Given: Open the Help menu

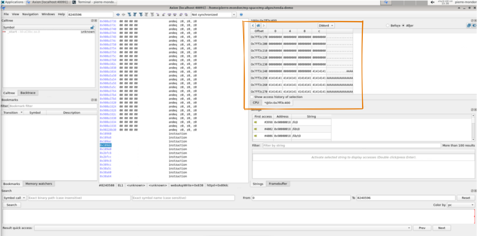Looking at the screenshot, I should pos(61,14).
